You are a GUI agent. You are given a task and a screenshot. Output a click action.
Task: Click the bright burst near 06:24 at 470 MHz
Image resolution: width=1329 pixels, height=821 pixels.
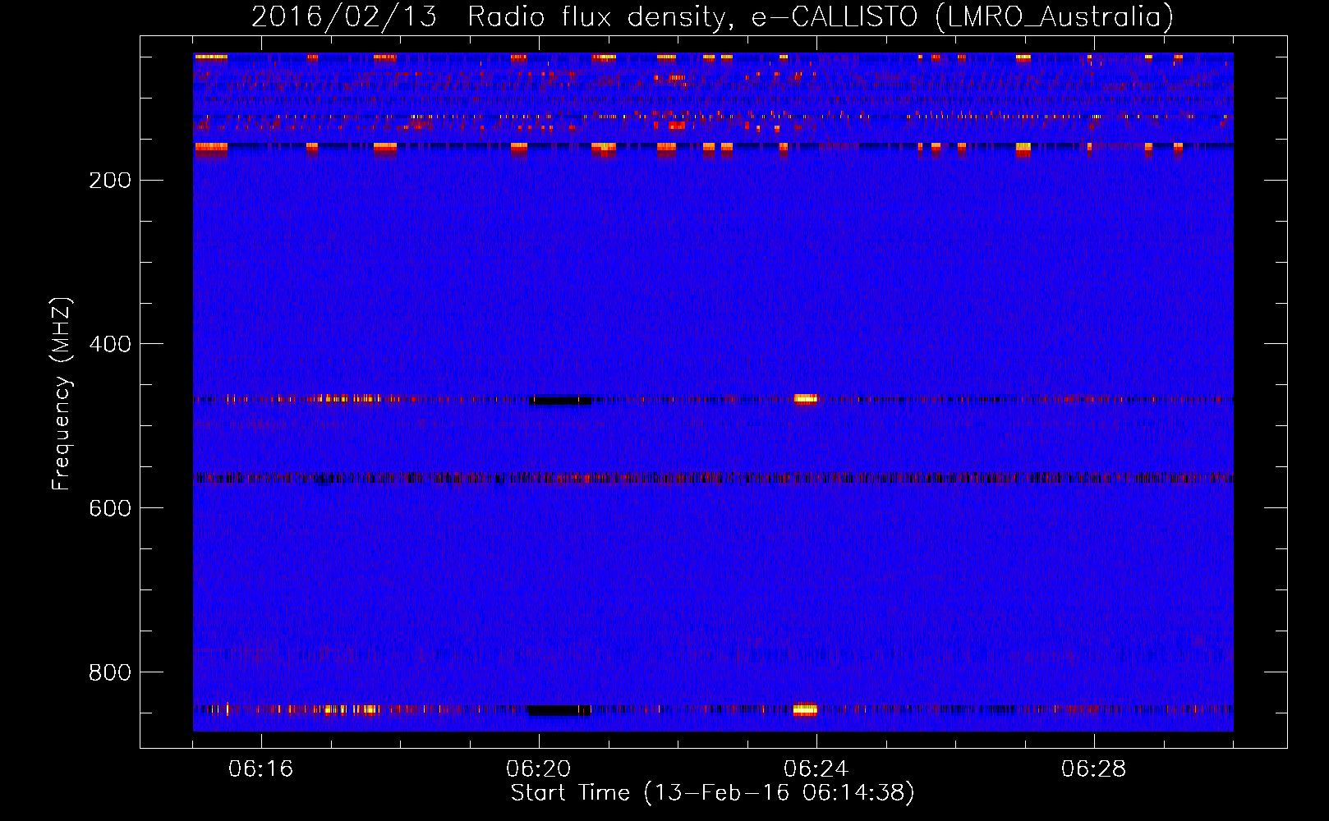point(806,399)
